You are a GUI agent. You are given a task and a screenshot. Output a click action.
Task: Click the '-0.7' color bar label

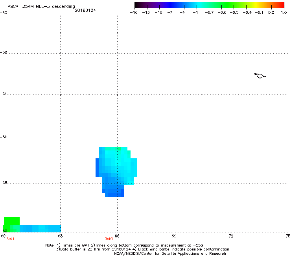click(x=209, y=13)
